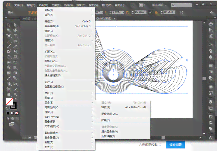Open the 基本功能 workspace dropdown
Screen dimensions: 217x151
click(x=159, y=5)
